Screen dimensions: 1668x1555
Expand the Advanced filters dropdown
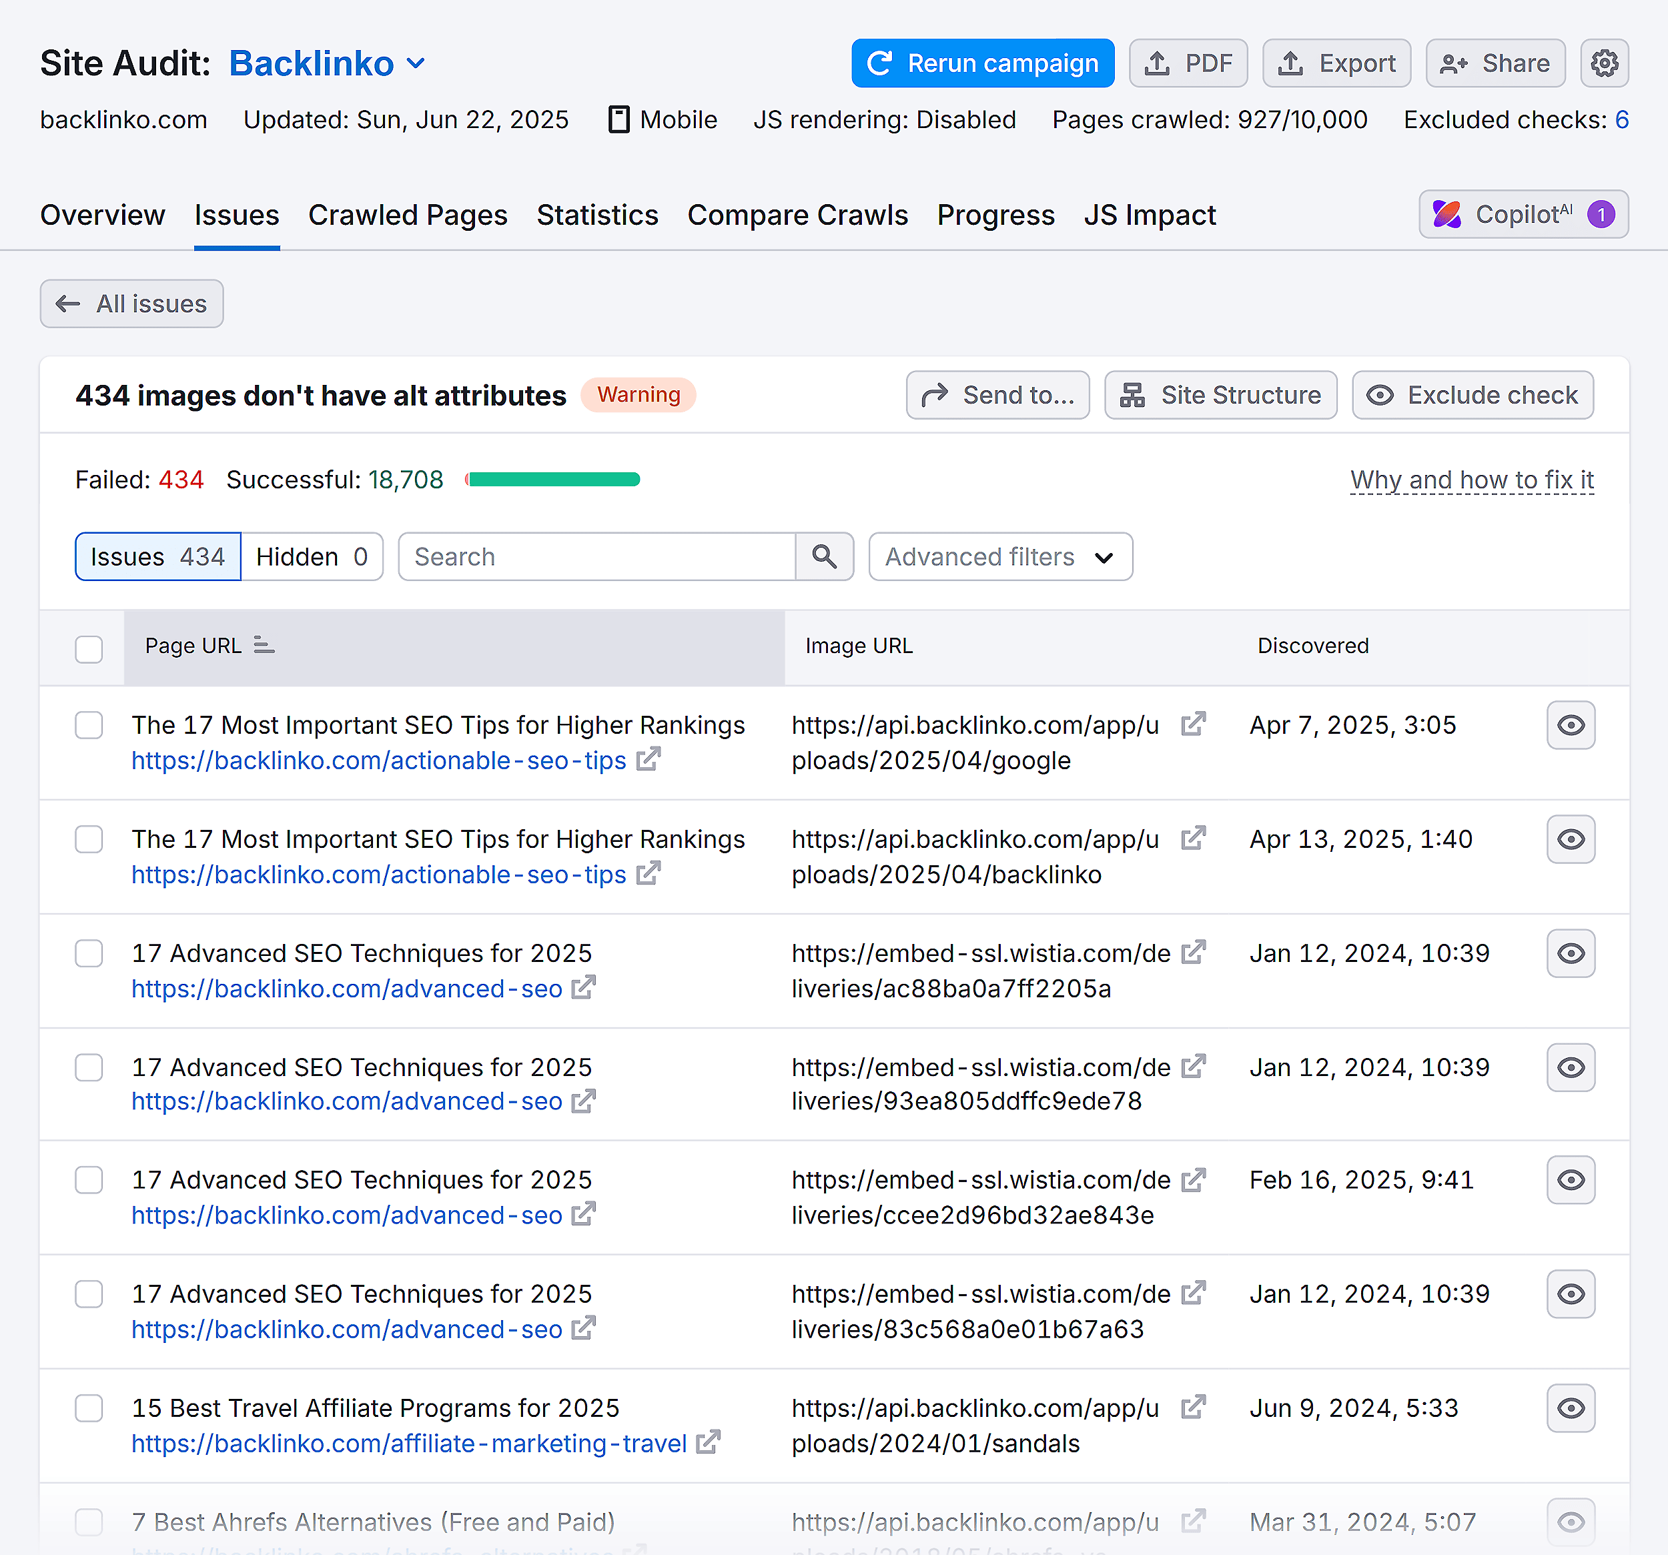[x=1000, y=557]
